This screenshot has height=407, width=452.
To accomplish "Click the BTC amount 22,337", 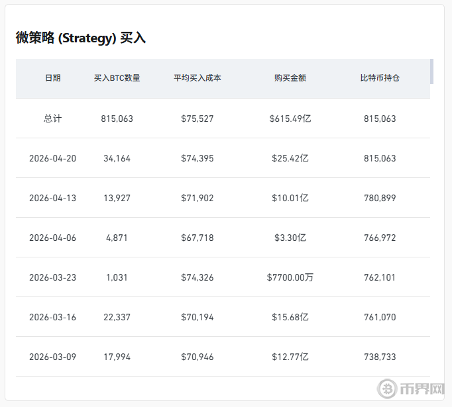I will 117,317.
